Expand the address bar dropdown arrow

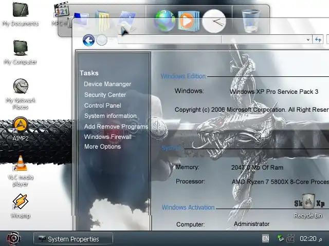308,39
